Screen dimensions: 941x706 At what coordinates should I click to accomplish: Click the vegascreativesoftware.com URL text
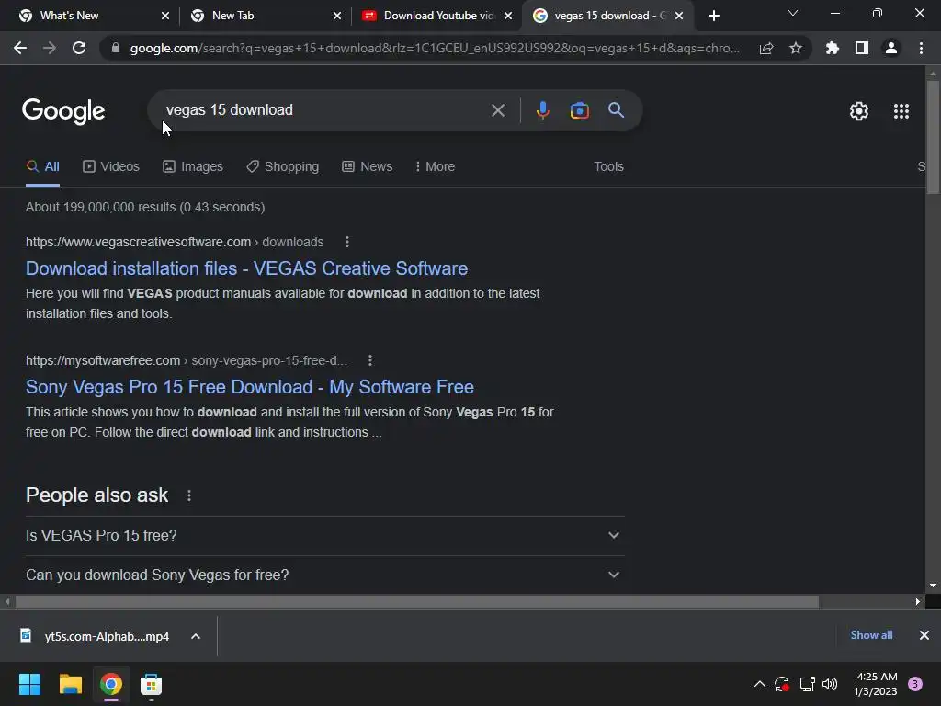138,242
